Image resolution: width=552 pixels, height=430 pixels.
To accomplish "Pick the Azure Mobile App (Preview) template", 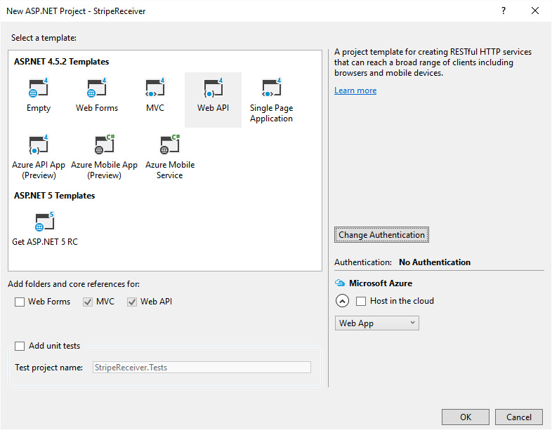I will pyautogui.click(x=104, y=157).
